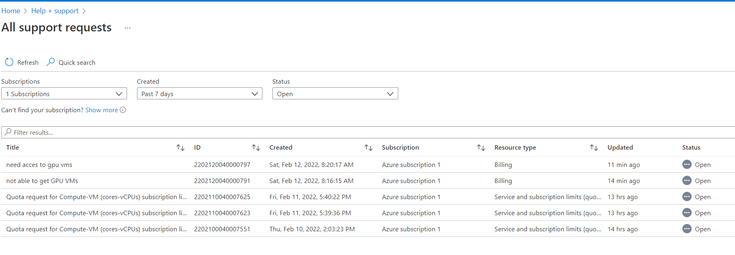Sort by Created date arrows icon

pyautogui.click(x=369, y=148)
